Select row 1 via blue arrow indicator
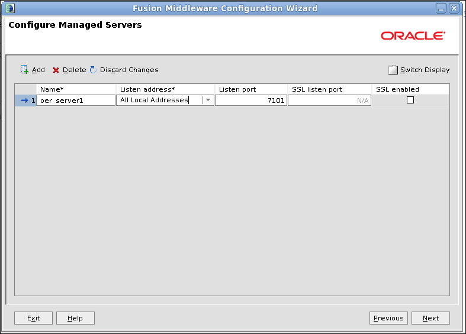The image size is (466, 334). point(24,100)
